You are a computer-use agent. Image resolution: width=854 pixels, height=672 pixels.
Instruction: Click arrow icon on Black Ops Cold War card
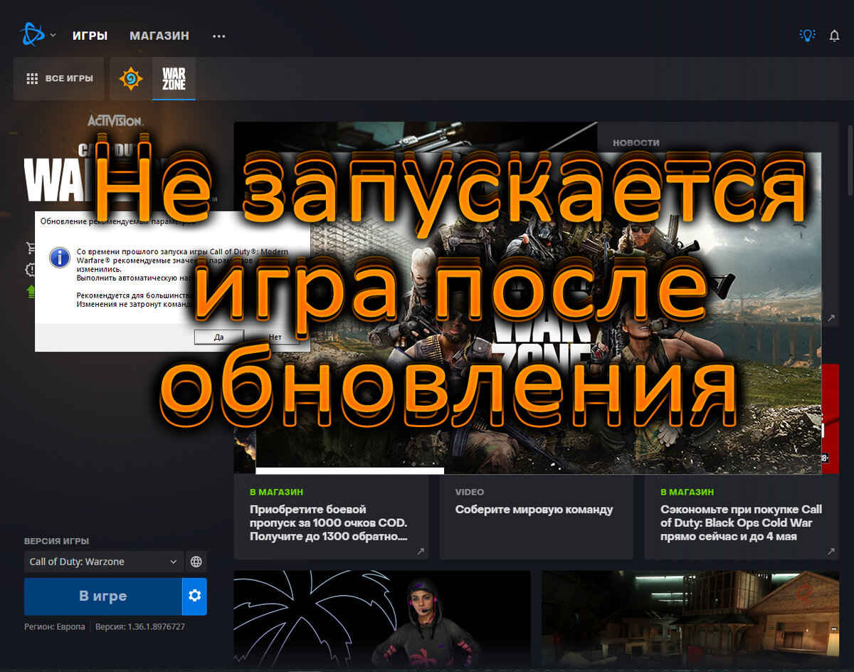click(x=831, y=551)
